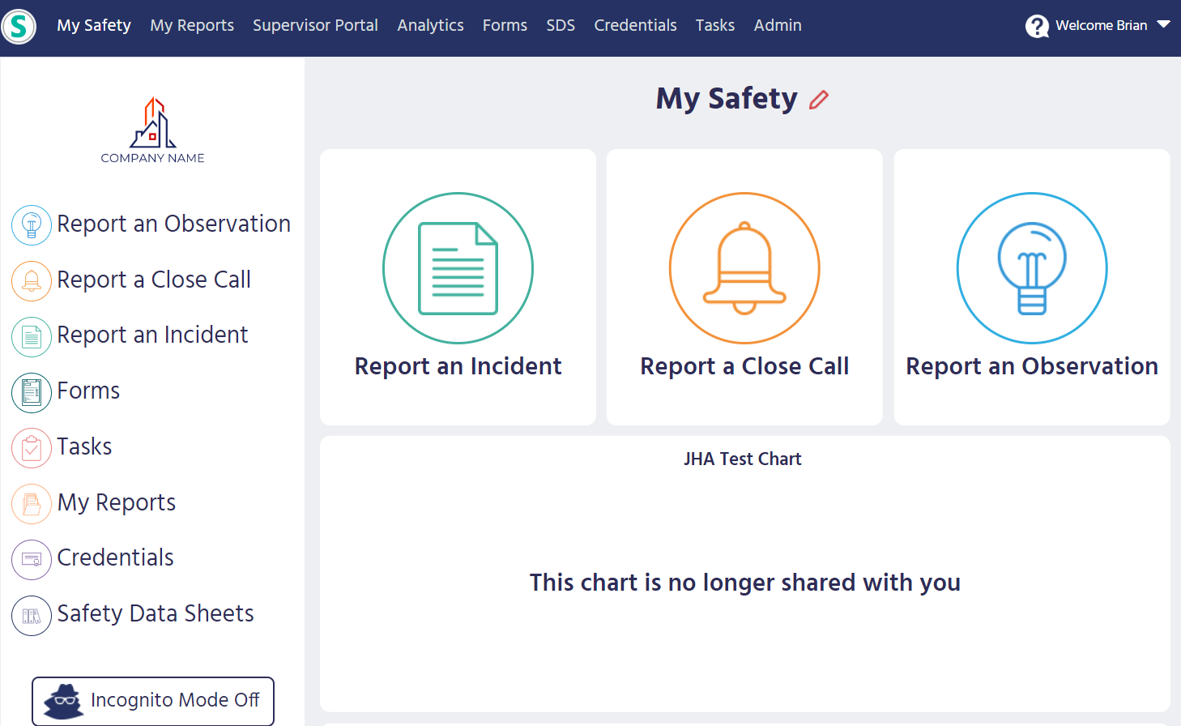This screenshot has height=726, width=1181.
Task: Click the Report an Observation card label
Action: pyautogui.click(x=1031, y=366)
